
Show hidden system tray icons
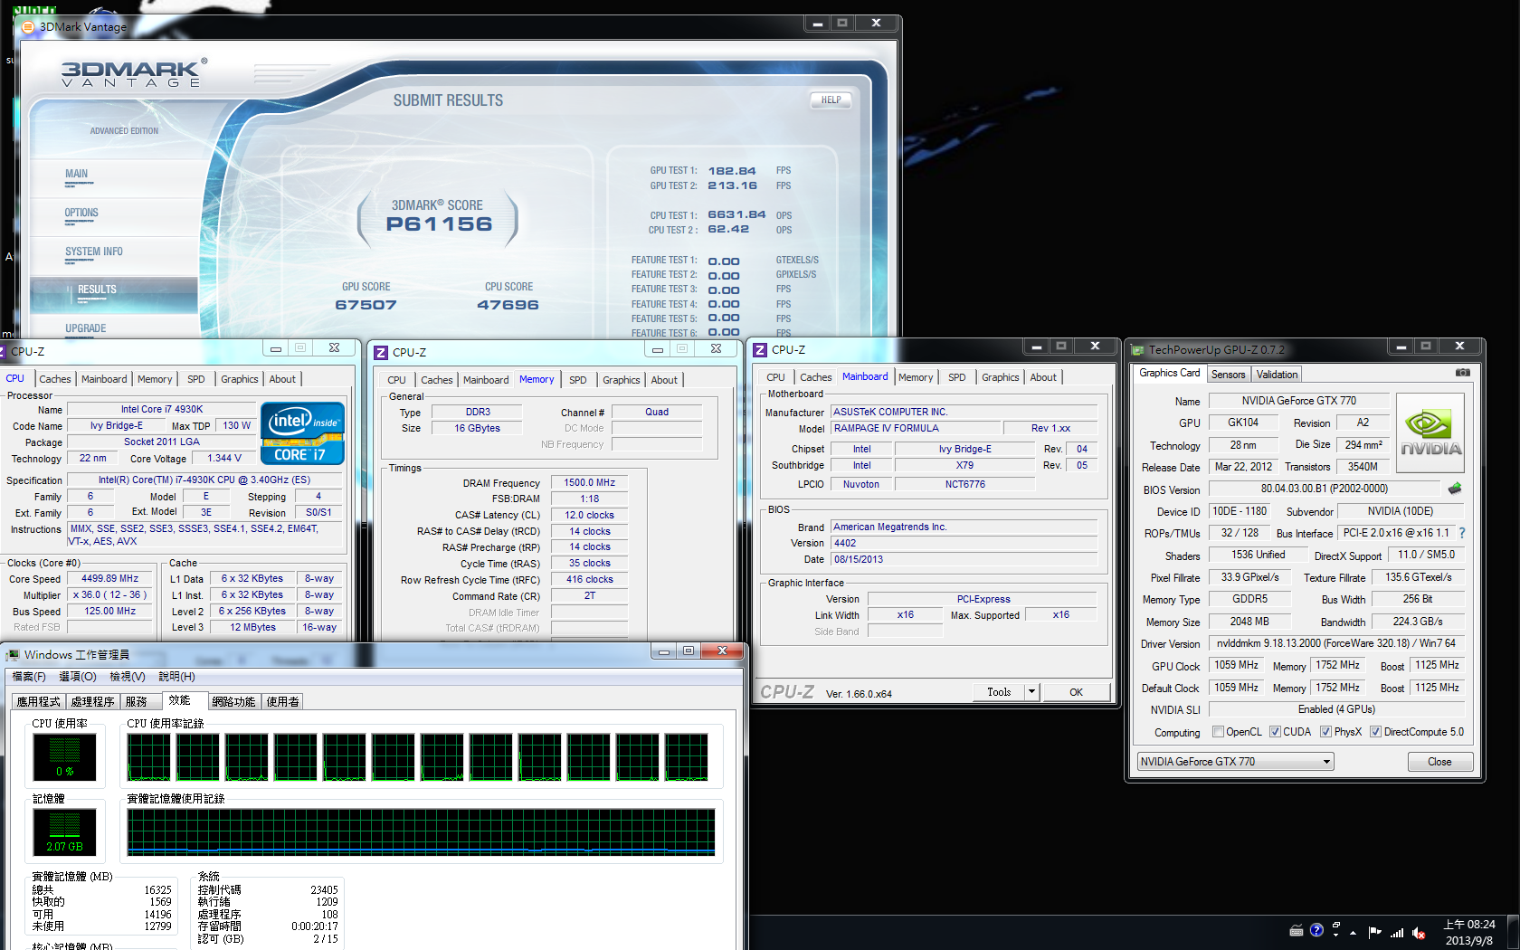[1354, 932]
